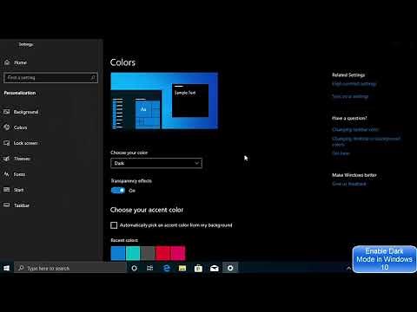Open Microsoft Store from taskbar
This screenshot has height=312, width=417.
click(x=198, y=268)
